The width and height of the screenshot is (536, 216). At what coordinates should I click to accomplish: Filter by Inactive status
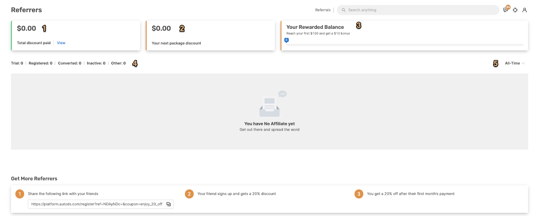pos(96,63)
